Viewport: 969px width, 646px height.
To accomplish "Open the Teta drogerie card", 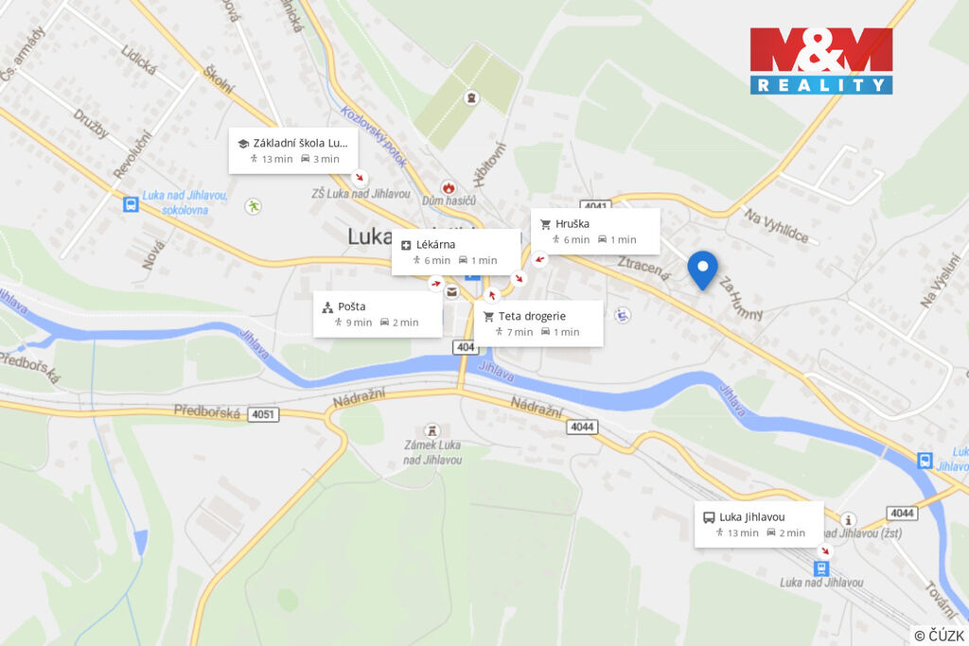I will click(x=538, y=323).
